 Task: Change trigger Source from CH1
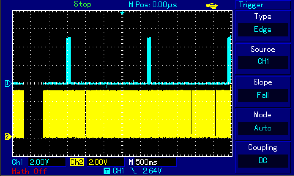click(263, 62)
